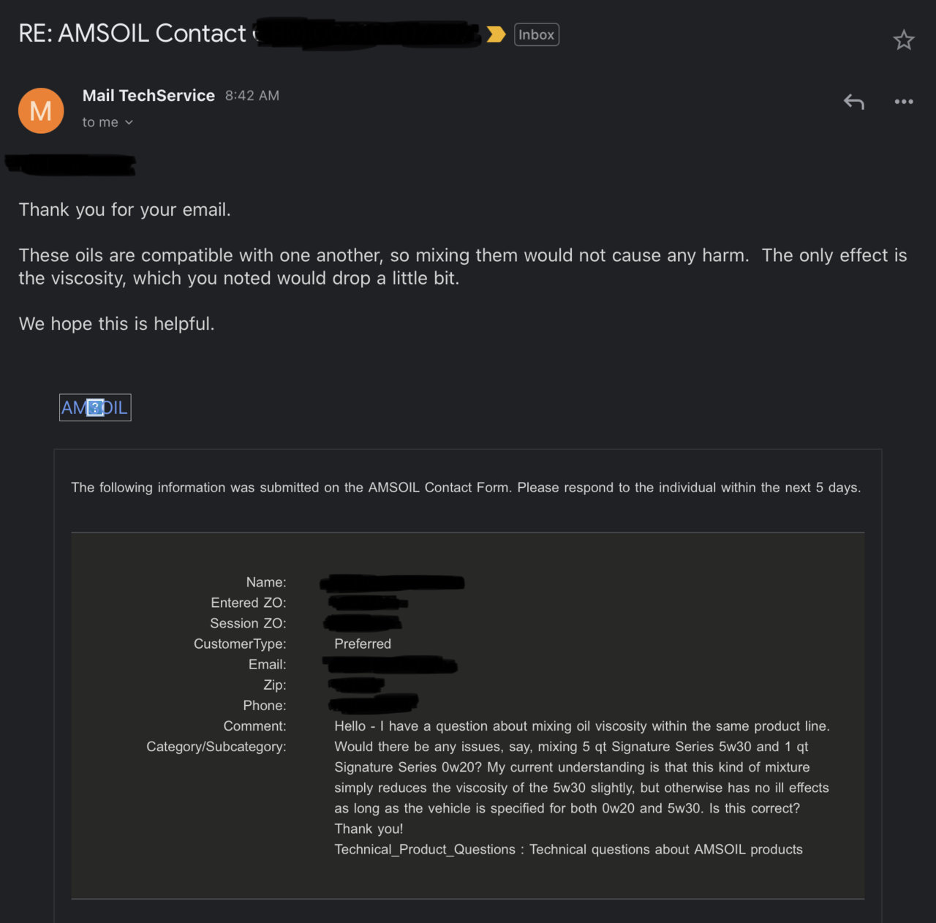Click the sender name Mail TechService
The width and height of the screenshot is (936, 923).
click(x=148, y=96)
